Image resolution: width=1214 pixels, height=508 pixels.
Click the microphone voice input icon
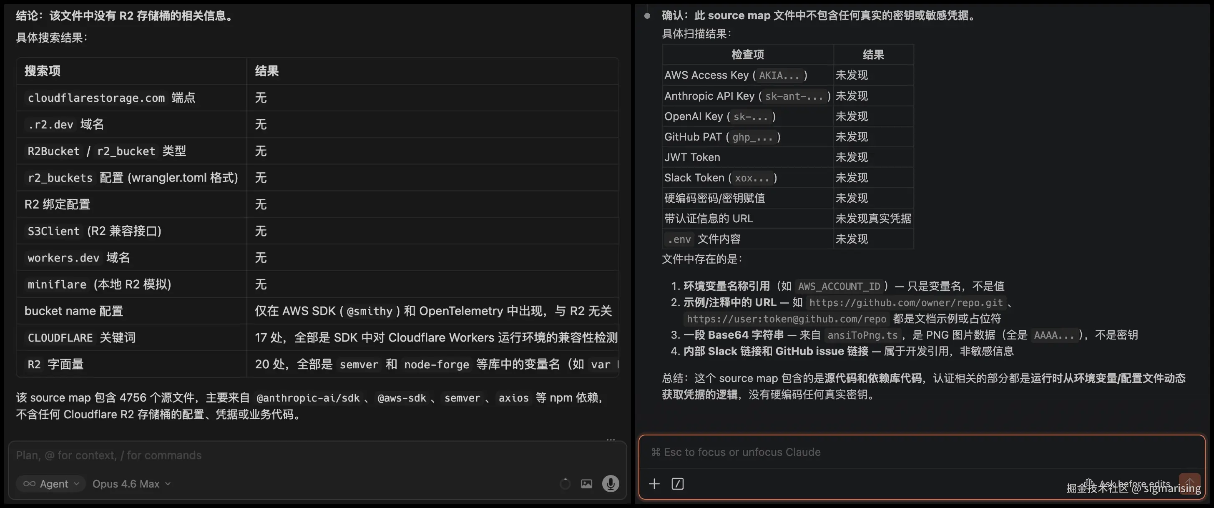611,483
